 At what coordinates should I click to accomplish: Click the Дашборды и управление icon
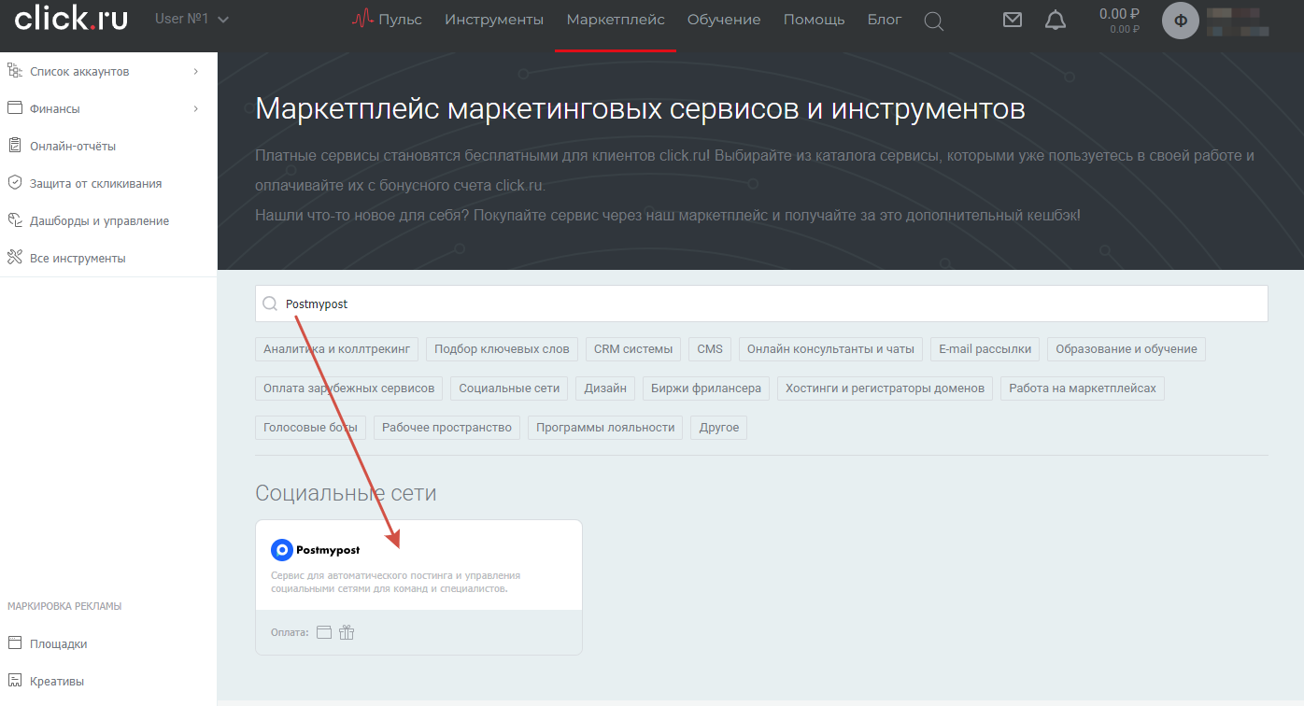pyautogui.click(x=14, y=220)
